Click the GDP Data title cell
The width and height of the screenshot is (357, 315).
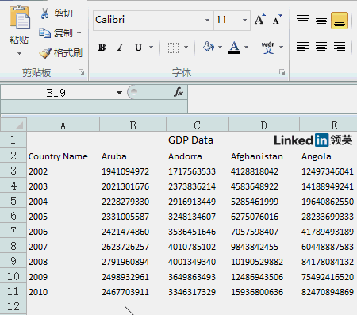click(x=190, y=140)
